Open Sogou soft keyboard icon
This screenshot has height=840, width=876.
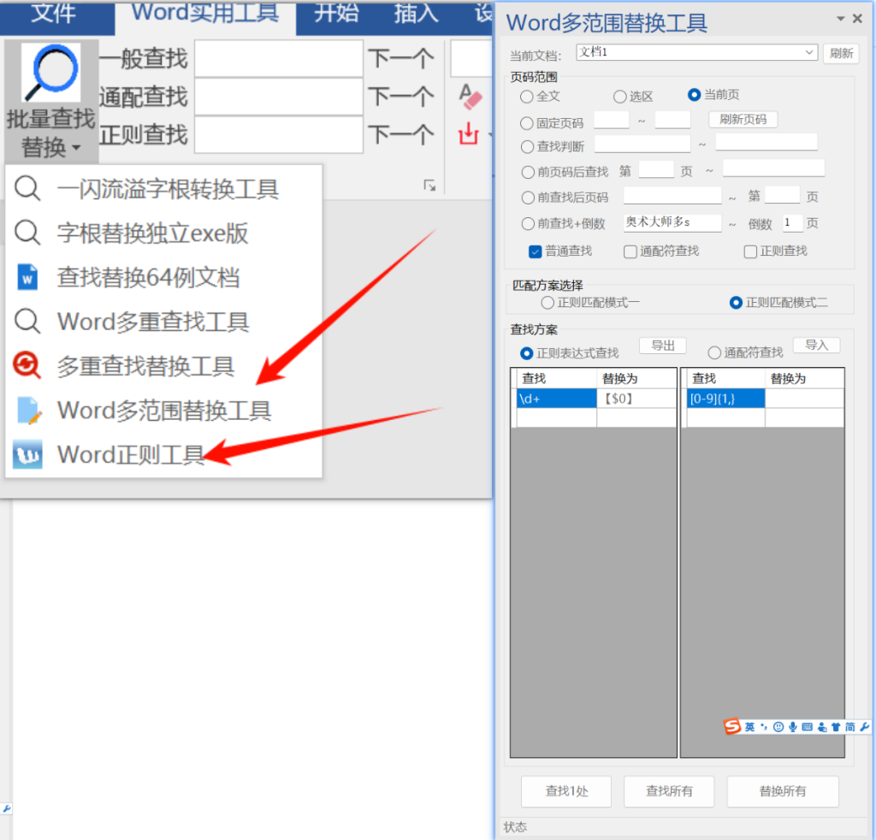point(808,726)
